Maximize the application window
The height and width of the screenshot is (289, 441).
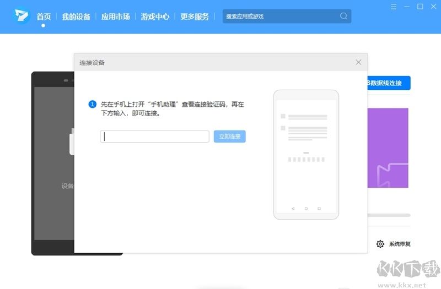(420, 7)
